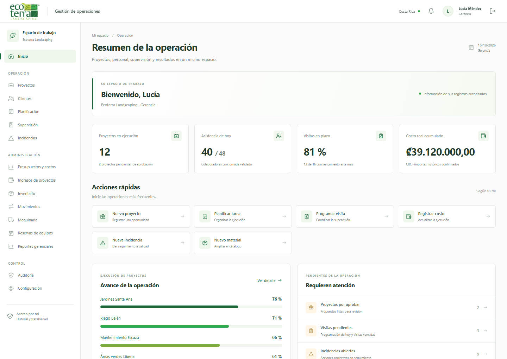This screenshot has width=507, height=359.
Task: Click the calendar icon beside 16/10/2026
Action: coord(471,48)
